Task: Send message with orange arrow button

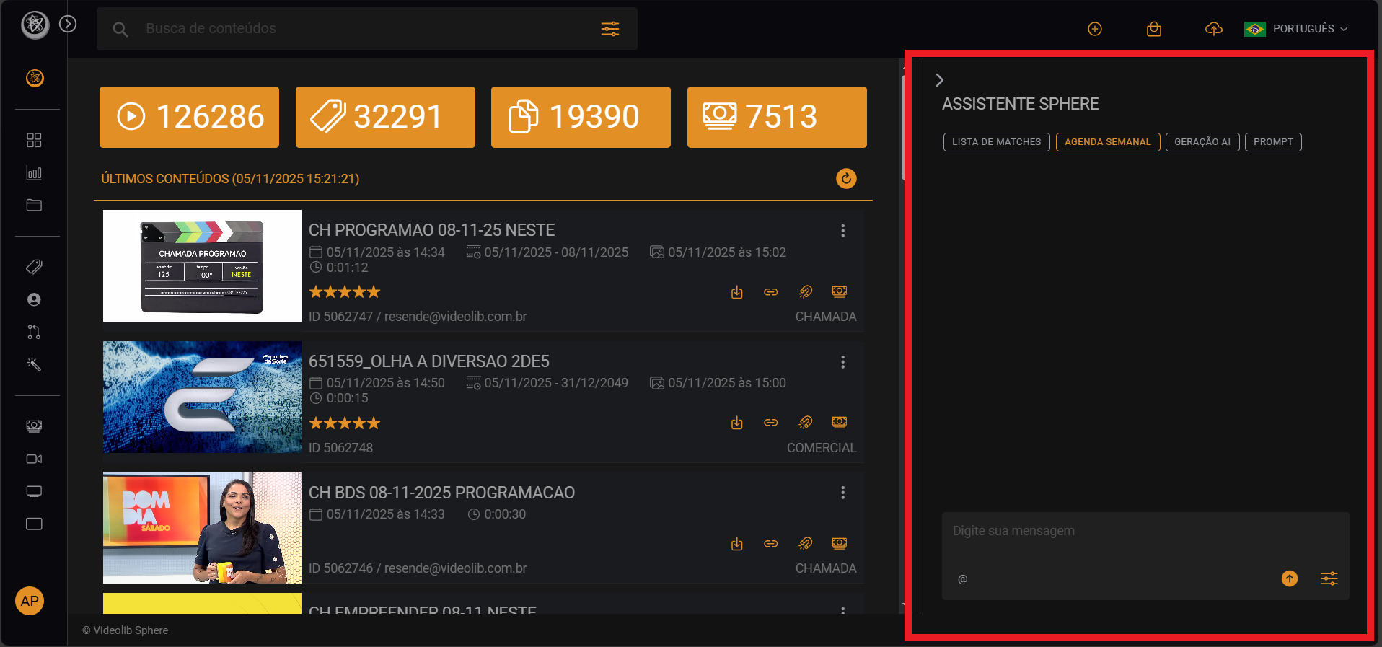Action: pyautogui.click(x=1290, y=578)
